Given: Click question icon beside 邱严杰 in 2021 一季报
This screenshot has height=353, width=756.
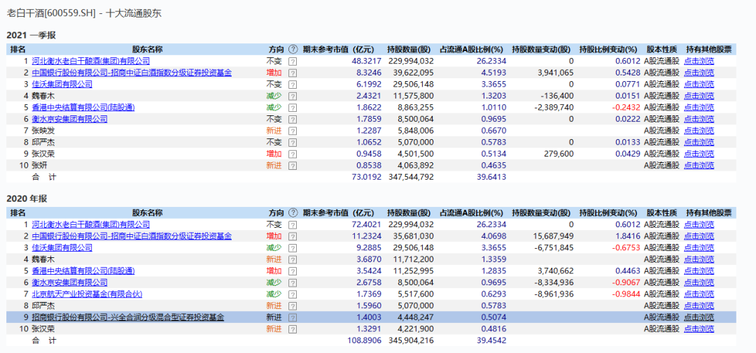Looking at the screenshot, I should [293, 142].
